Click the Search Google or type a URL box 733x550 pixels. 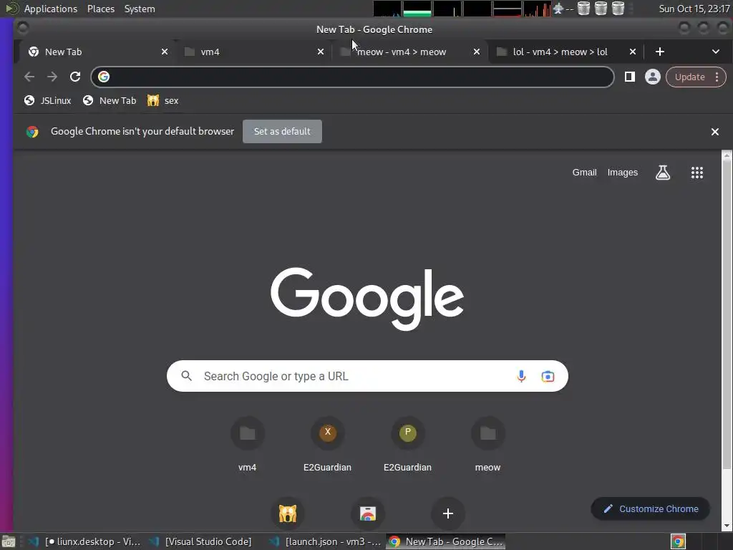(x=367, y=376)
